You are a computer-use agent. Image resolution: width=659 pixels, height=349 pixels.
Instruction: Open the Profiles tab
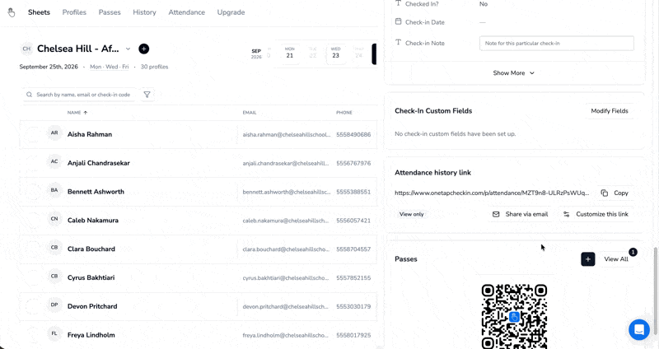(74, 12)
